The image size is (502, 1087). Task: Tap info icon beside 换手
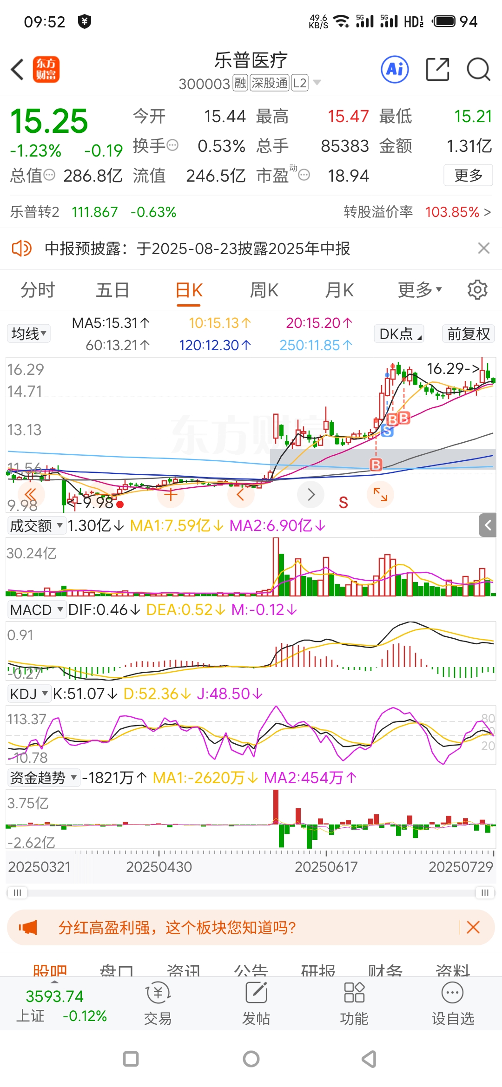[x=172, y=145]
